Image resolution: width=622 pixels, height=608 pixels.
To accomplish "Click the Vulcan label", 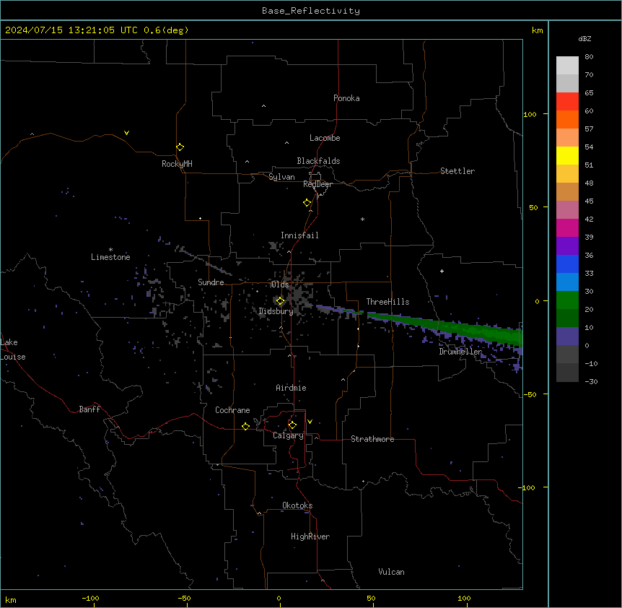I will click(x=391, y=572).
